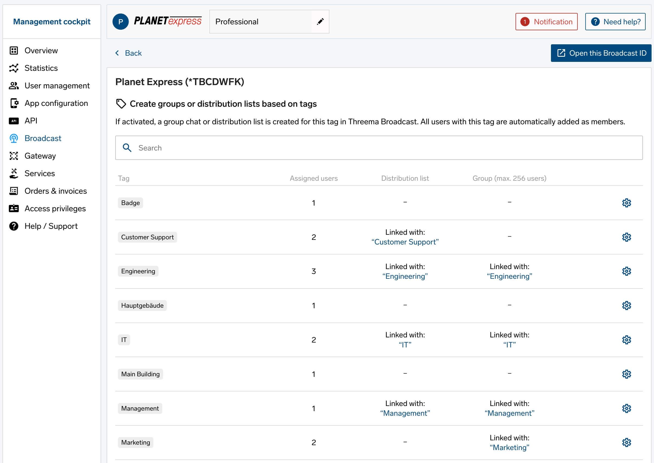Open the Broadcast section icon in sidebar
654x463 pixels.
14,138
